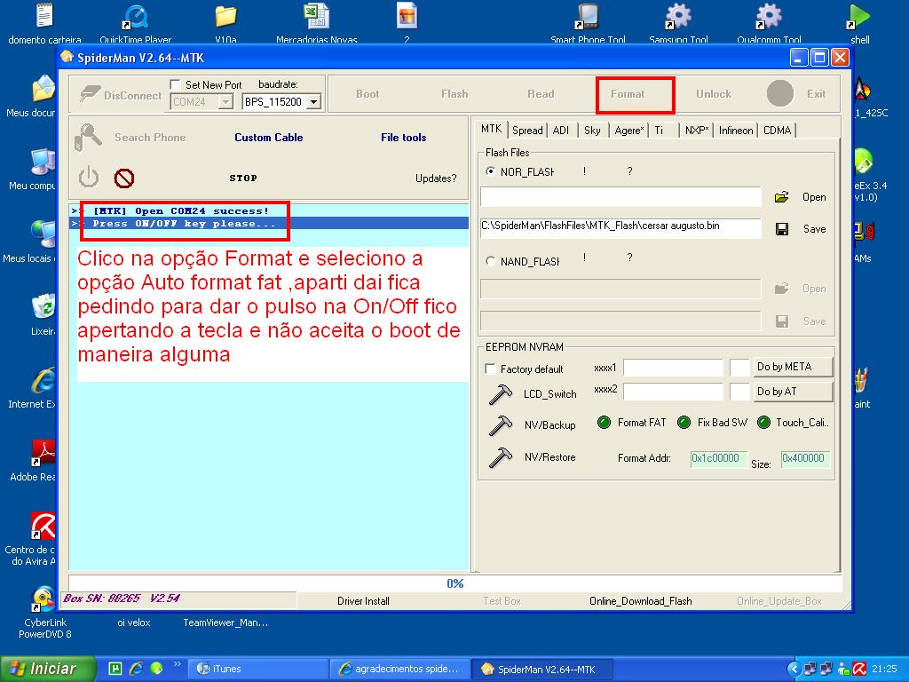Click the green Format FAT indicator
Screen dimensions: 909x682
pyautogui.click(x=604, y=423)
